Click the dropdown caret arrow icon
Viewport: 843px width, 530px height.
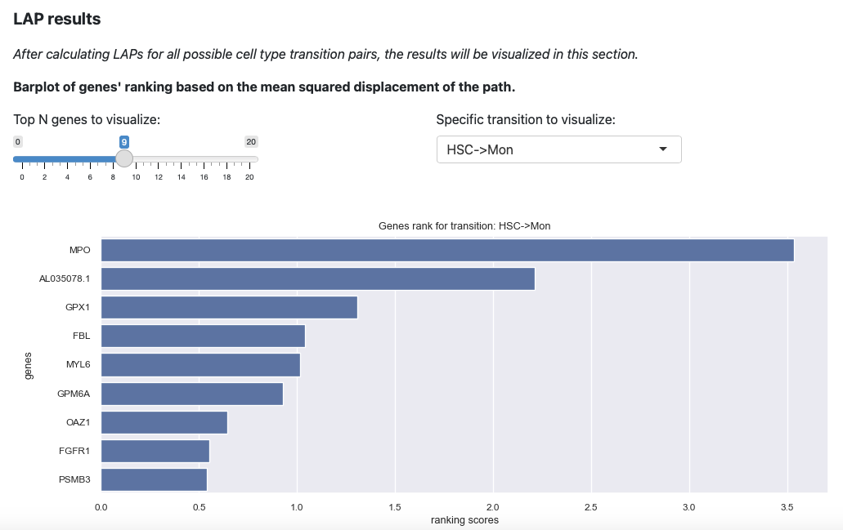tap(663, 149)
